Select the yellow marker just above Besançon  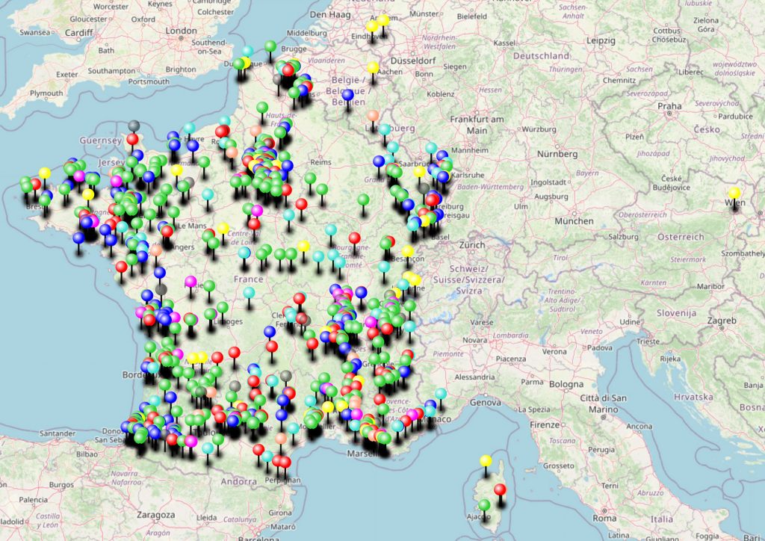(x=407, y=251)
